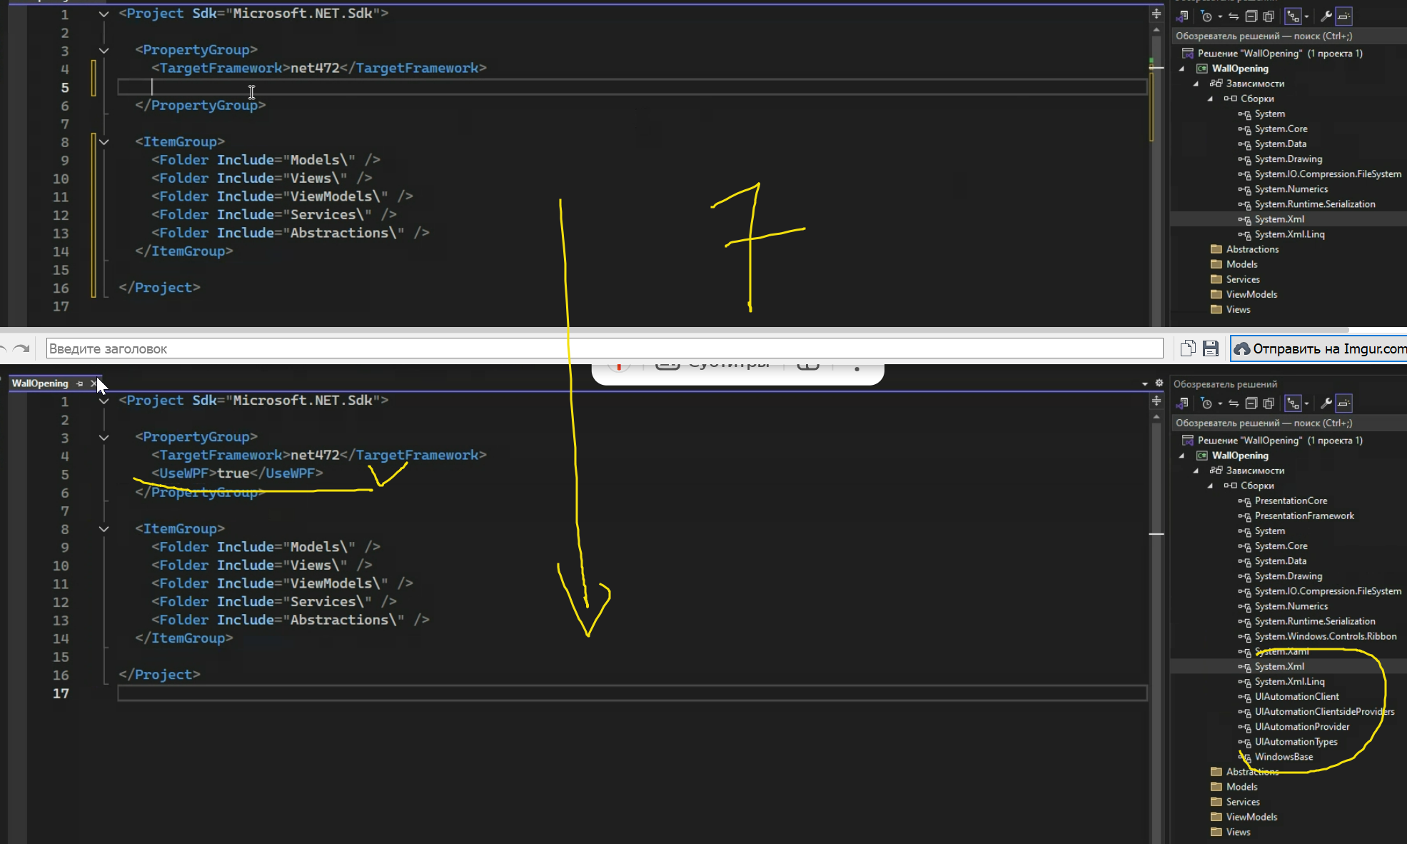Click Sync with Active Document arrows in the upper toolbar

coord(1234,16)
